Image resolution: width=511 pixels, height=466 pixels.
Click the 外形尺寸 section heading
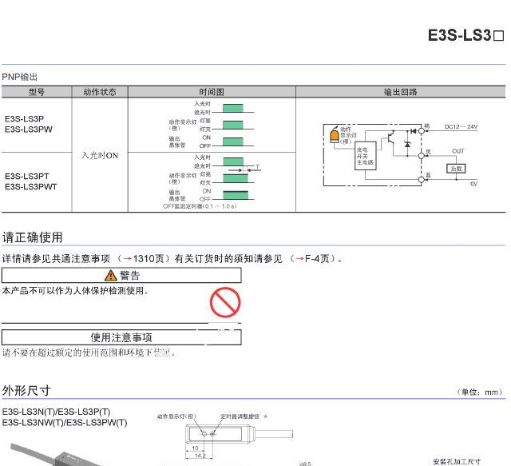26,390
